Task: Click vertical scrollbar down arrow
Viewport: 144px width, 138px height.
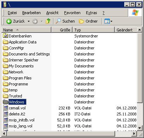Action: [x=139, y=128]
